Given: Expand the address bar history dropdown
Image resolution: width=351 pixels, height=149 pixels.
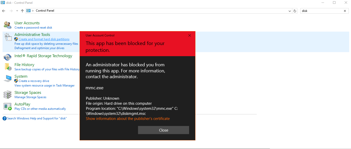Looking at the screenshot, I should (290, 11).
